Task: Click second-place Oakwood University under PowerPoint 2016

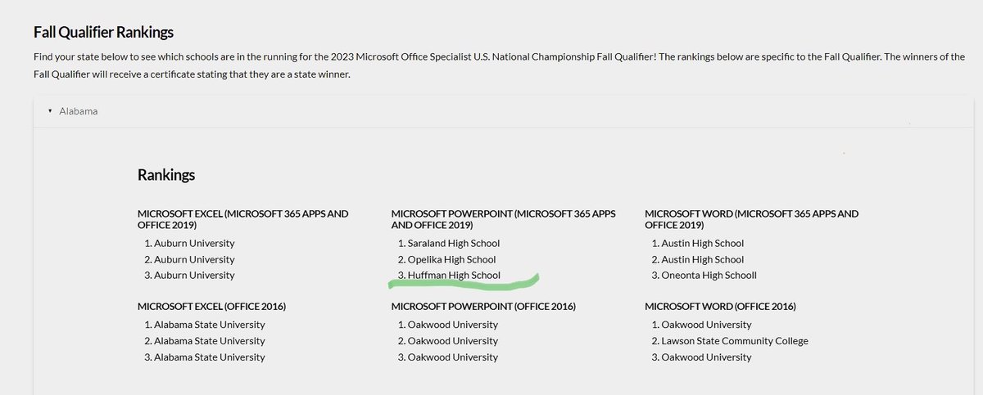Action: tap(453, 341)
